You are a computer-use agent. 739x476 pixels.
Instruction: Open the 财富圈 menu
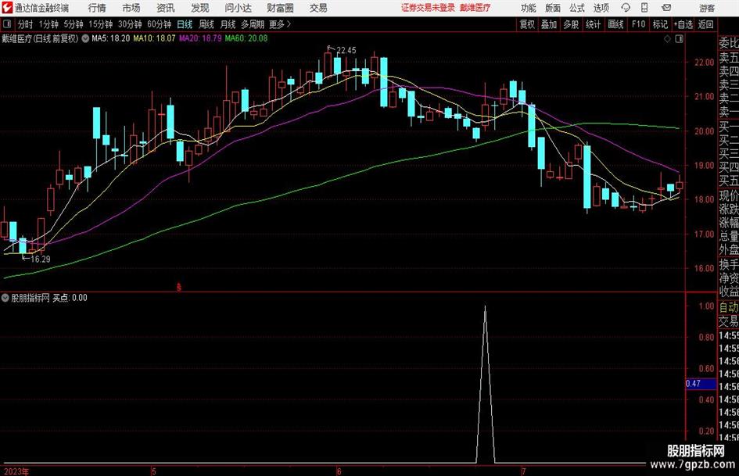coord(280,8)
